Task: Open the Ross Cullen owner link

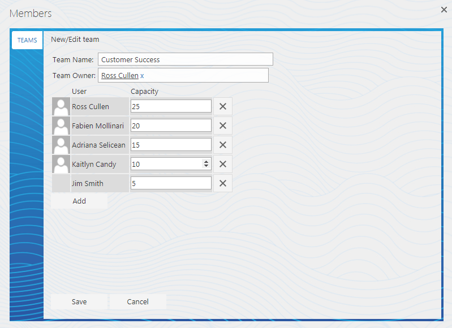Action: pyautogui.click(x=120, y=76)
